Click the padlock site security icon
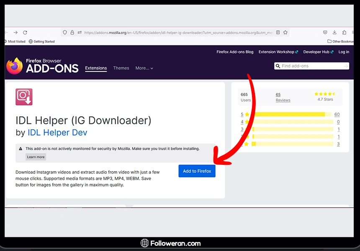Viewport: 360px width, 251px height. click(72, 32)
